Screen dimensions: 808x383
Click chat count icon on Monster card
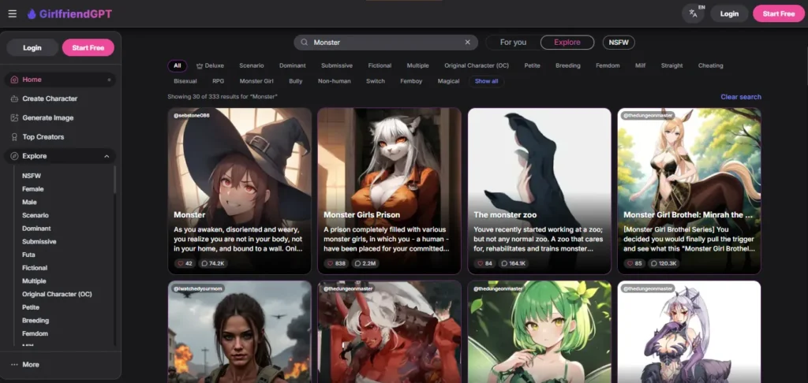(x=204, y=263)
